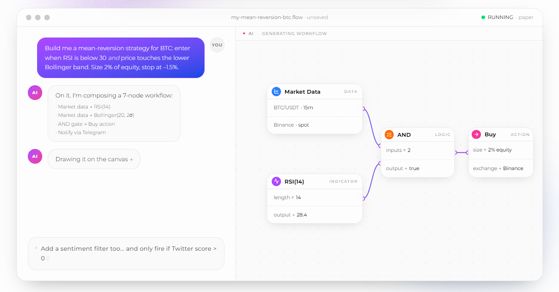Click the YOU avatar badge
This screenshot has width=559, height=292.
(217, 45)
